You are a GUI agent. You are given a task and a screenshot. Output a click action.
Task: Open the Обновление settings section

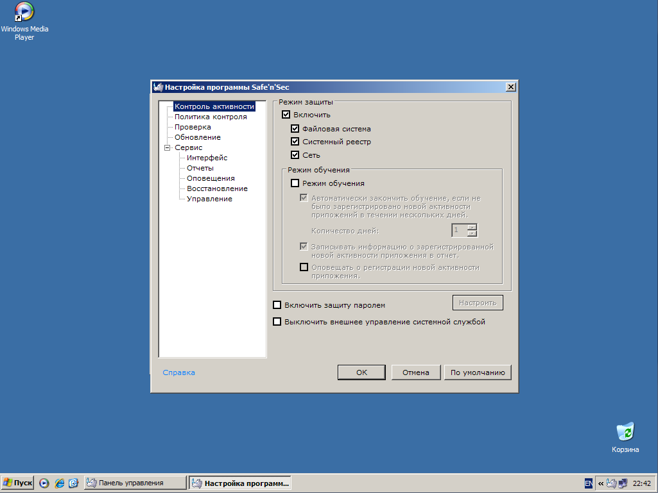tap(198, 137)
